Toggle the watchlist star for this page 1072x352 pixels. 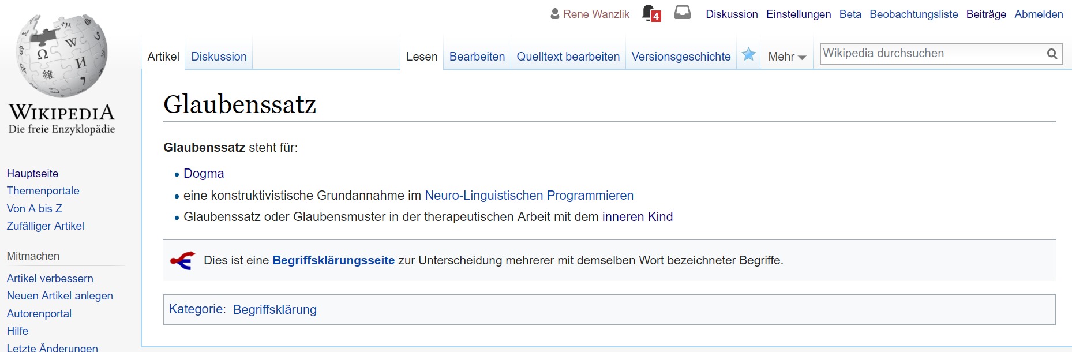point(748,55)
